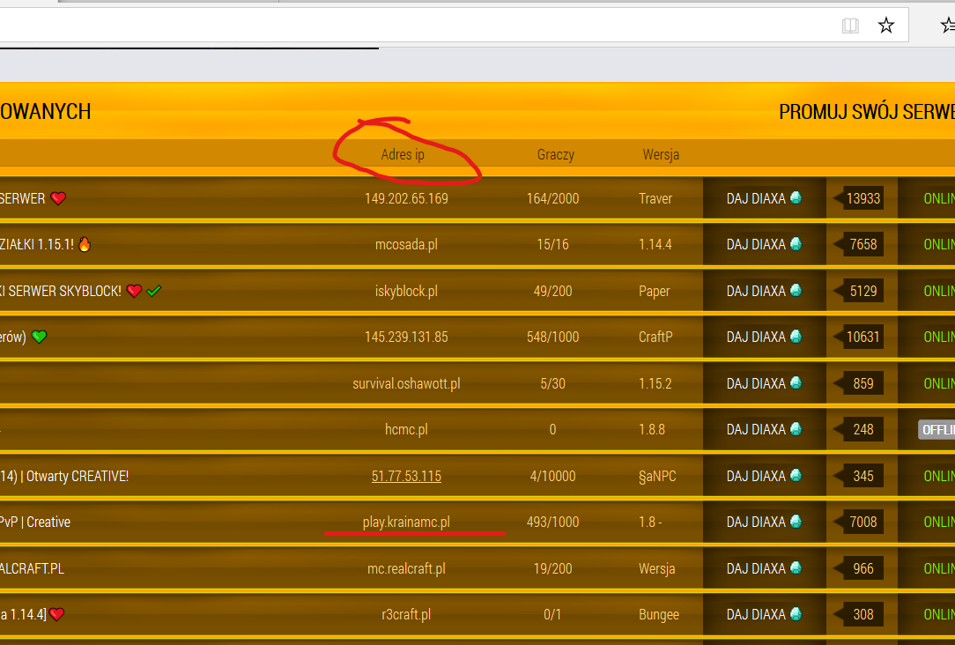Viewport: 955px width, 645px height.
Task: Select the survival.oshawott.pl server address
Action: pyautogui.click(x=406, y=383)
